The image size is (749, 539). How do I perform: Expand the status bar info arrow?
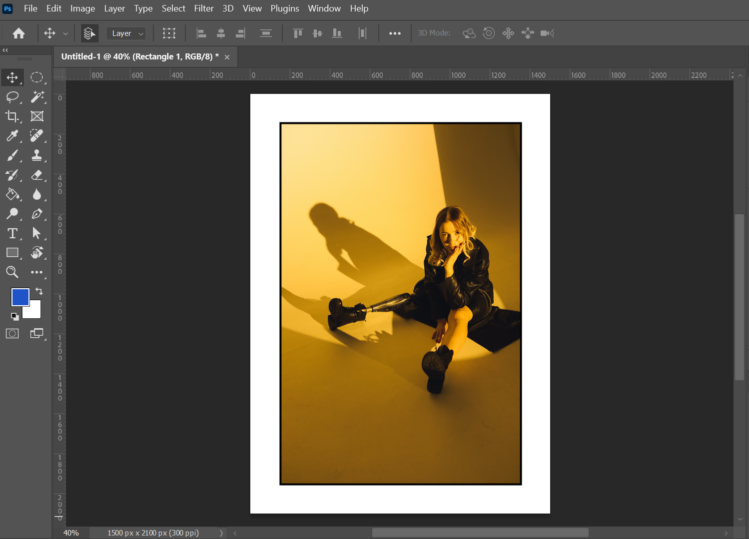tap(221, 533)
